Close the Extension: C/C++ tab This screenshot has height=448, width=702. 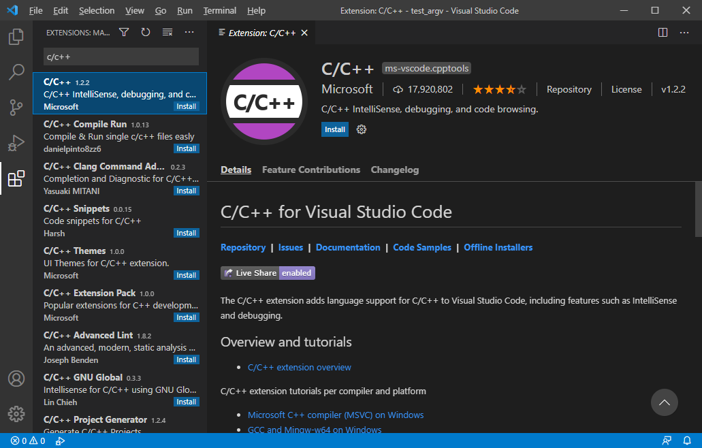(x=304, y=33)
